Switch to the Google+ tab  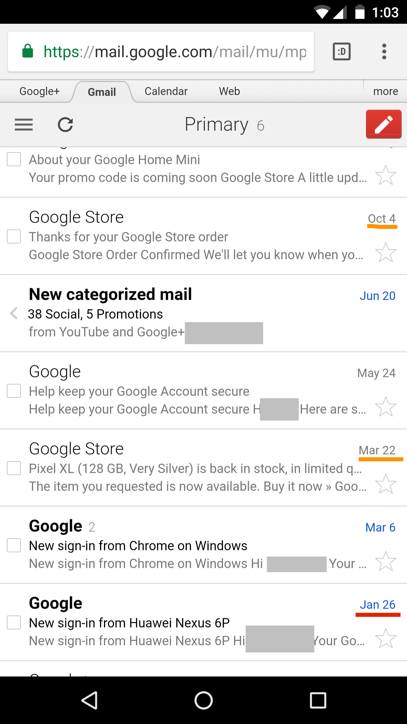[40, 91]
